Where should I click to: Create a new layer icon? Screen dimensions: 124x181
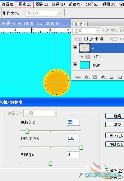120,77
